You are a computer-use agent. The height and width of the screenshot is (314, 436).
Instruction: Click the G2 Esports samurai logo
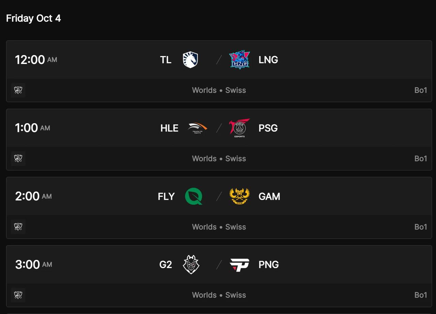[191, 264]
